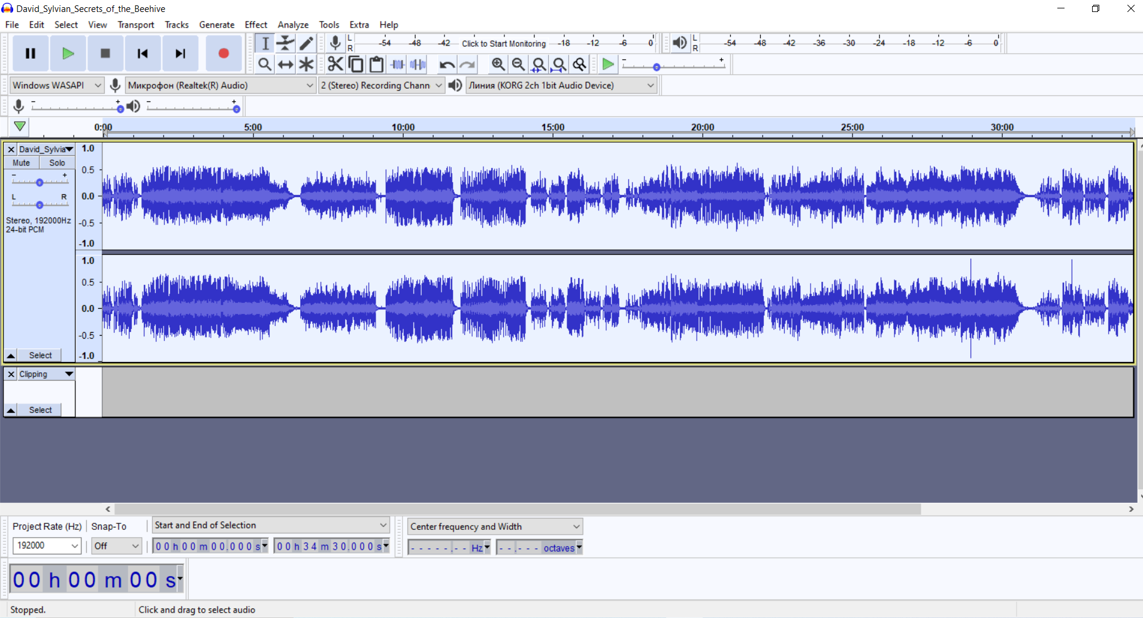Fit project to window width

[x=560, y=64]
